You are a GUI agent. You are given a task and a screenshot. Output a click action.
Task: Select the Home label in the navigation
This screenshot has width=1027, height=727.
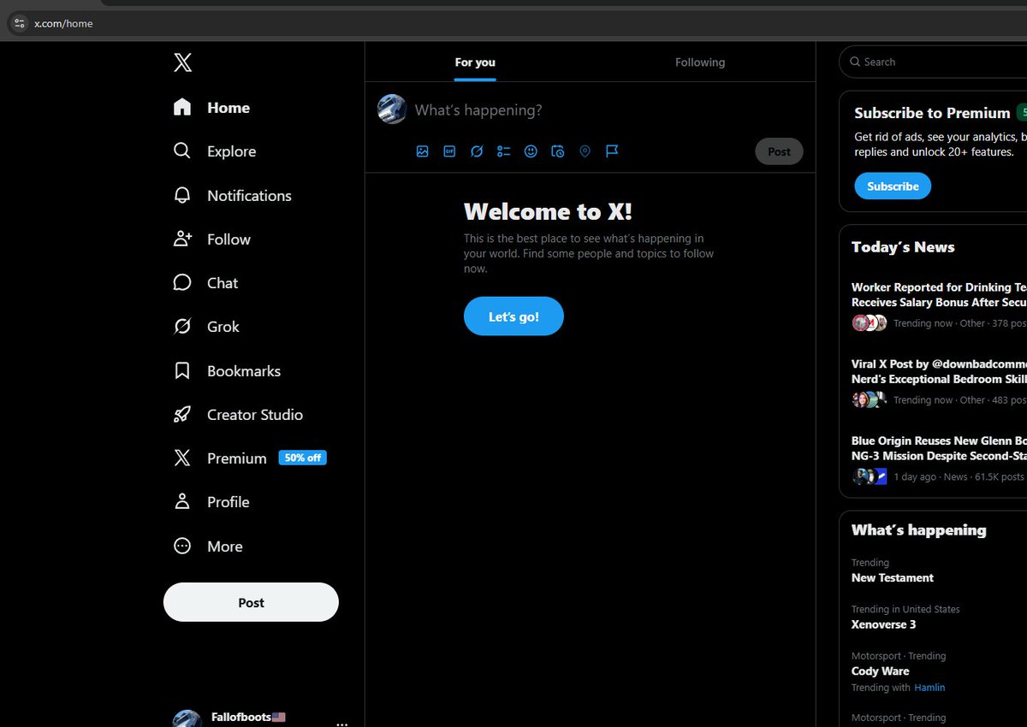pyautogui.click(x=229, y=108)
